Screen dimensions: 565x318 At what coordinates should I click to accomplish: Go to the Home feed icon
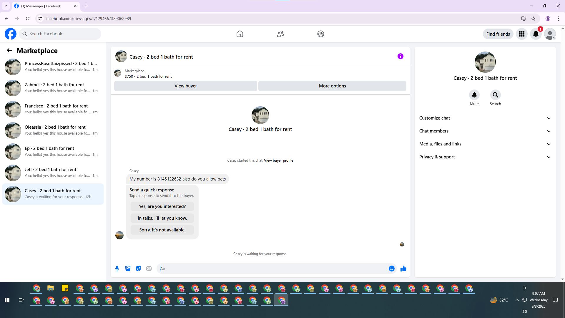240,34
